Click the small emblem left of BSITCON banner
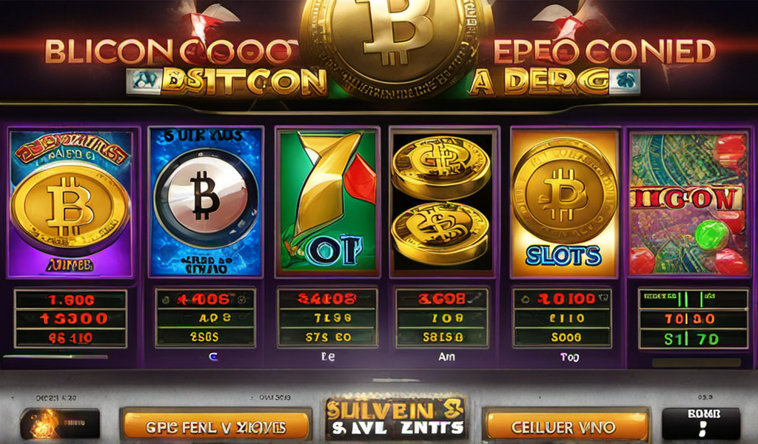Viewport: 758px width, 444px height. 143,81
